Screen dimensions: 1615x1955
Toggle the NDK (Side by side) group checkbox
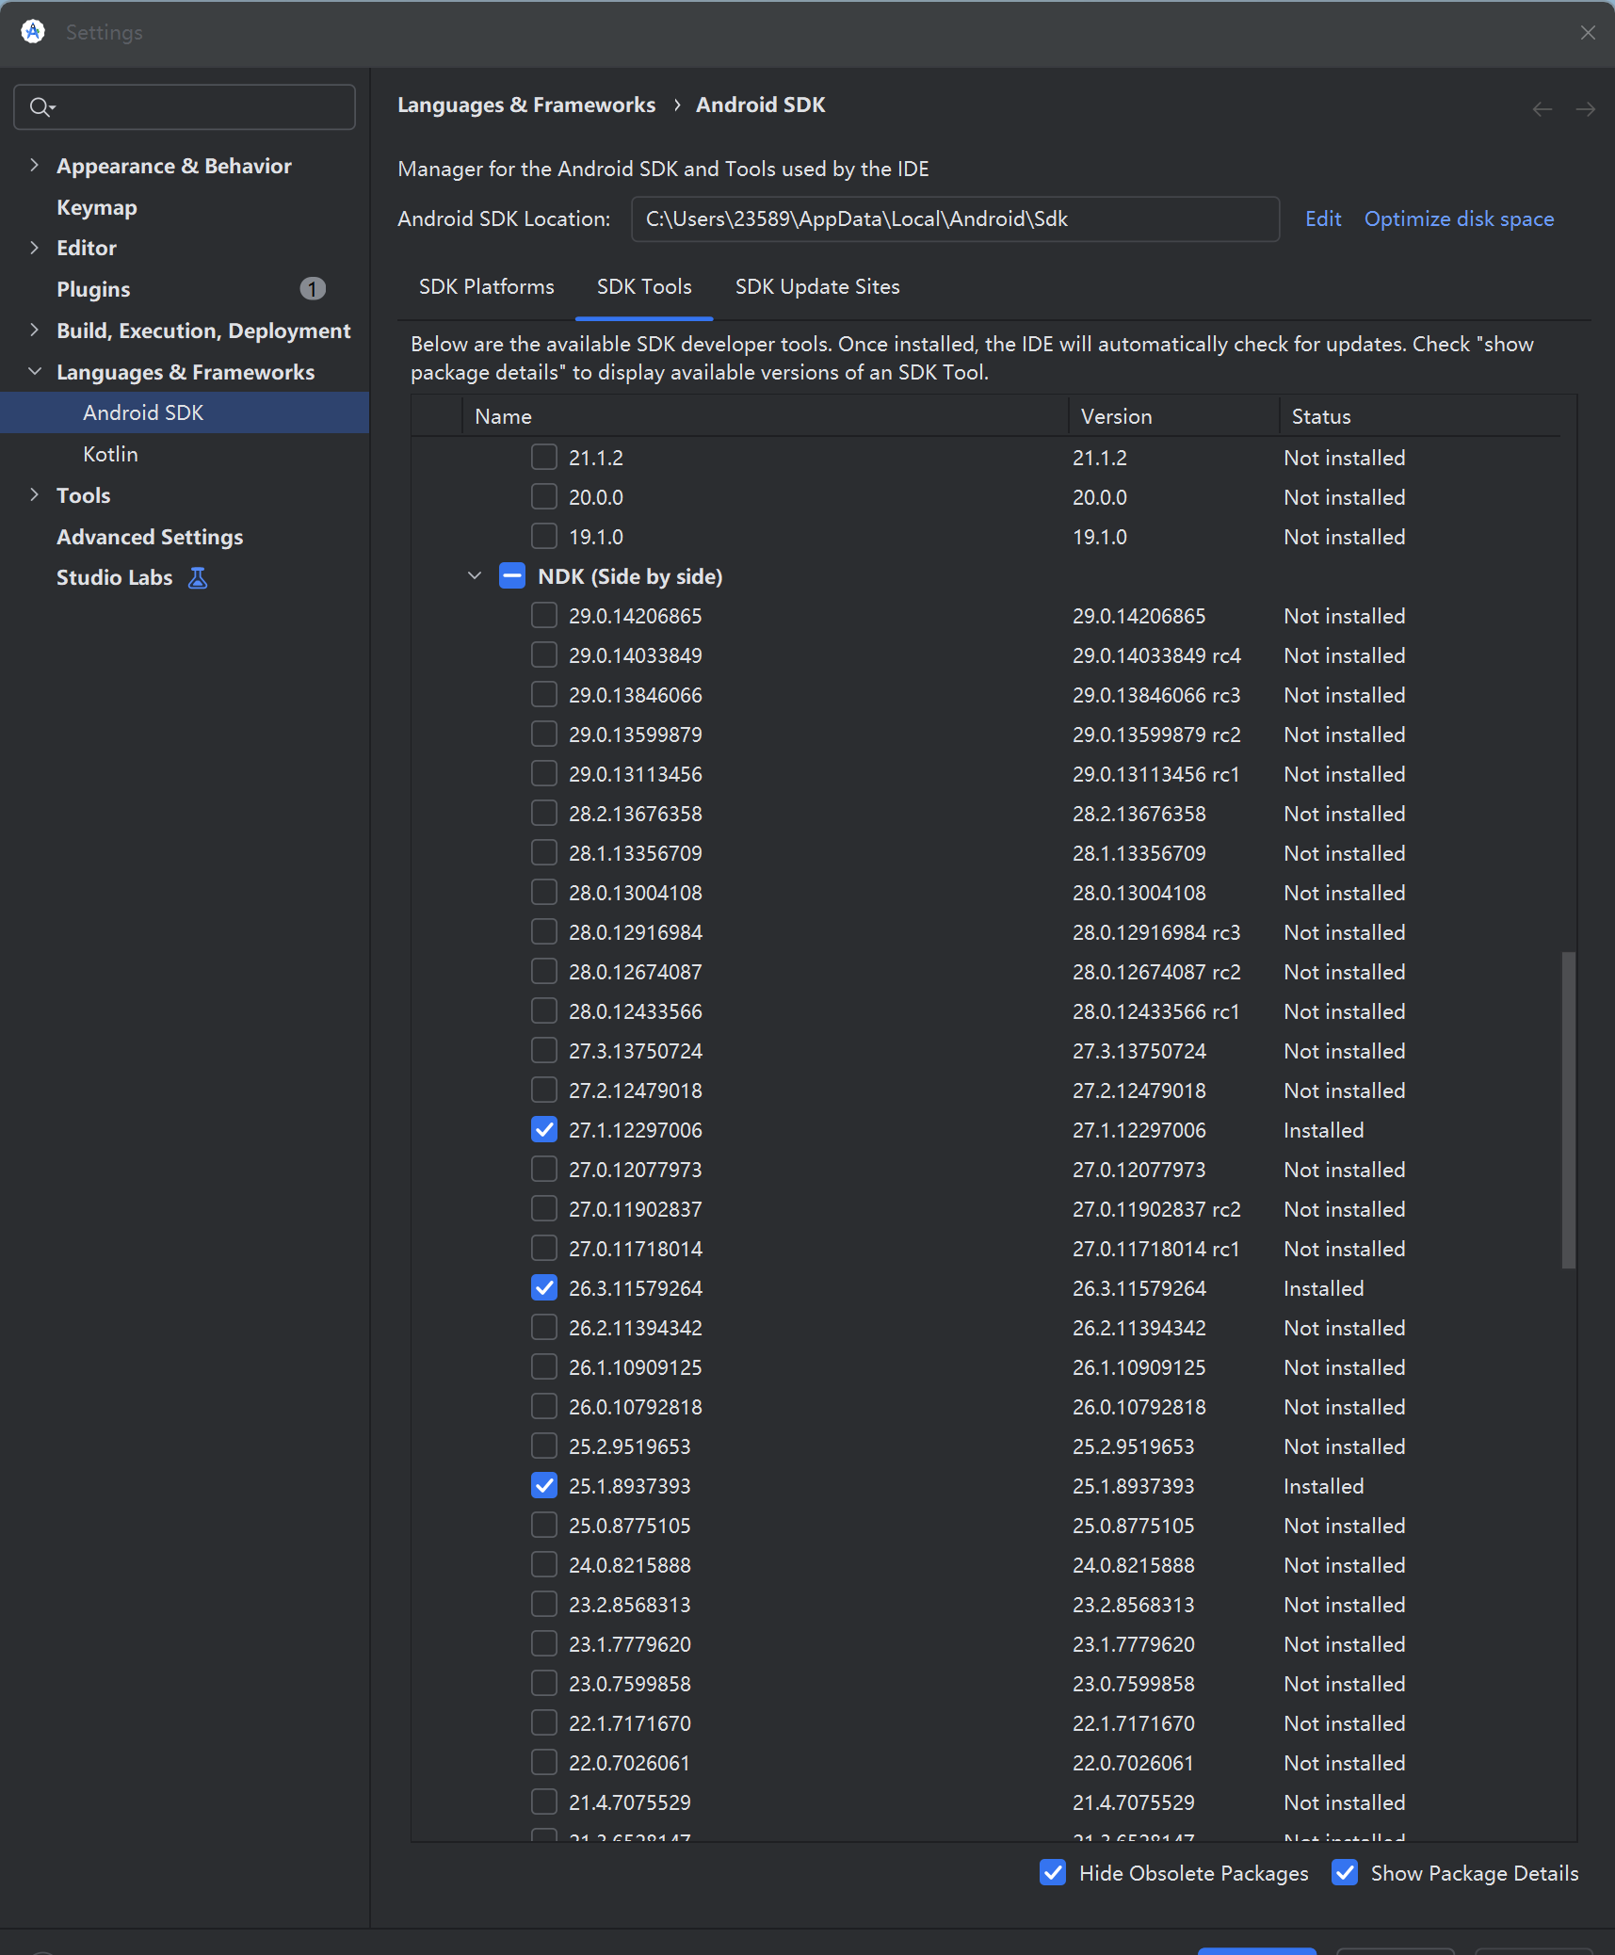(512, 576)
